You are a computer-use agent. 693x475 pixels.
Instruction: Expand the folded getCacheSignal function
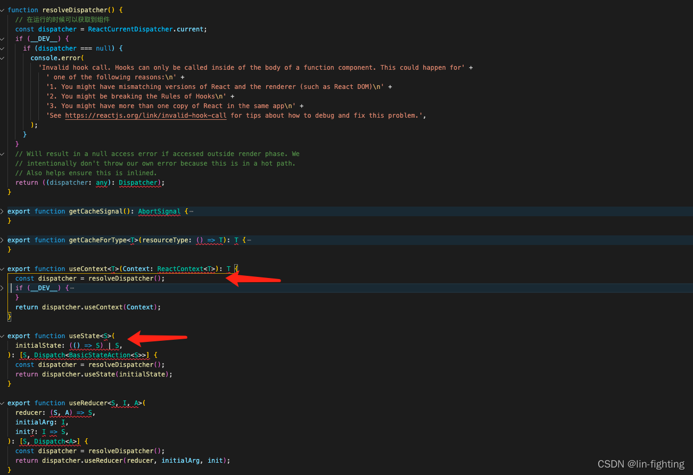tap(2, 211)
